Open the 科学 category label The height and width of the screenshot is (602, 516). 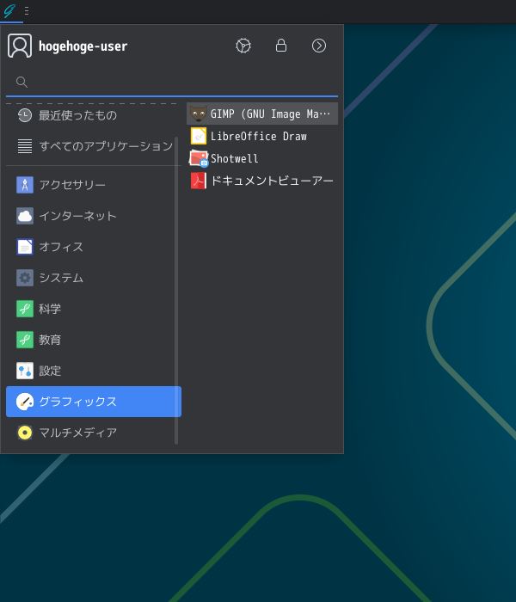(x=50, y=309)
